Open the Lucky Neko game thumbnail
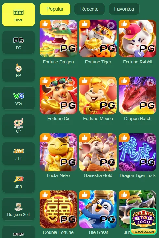This screenshot has height=238, width=159. 58,152
